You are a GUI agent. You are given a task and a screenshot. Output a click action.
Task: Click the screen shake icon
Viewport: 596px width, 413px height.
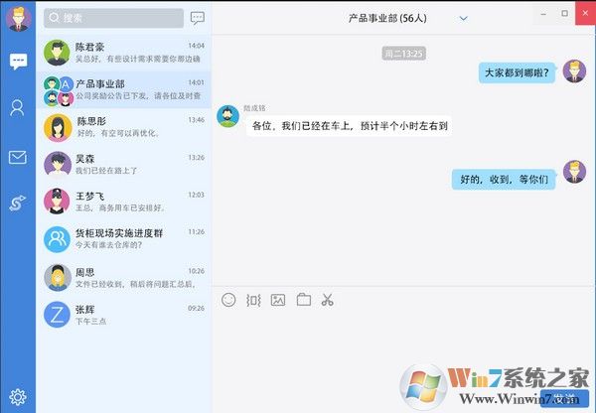[x=253, y=299]
